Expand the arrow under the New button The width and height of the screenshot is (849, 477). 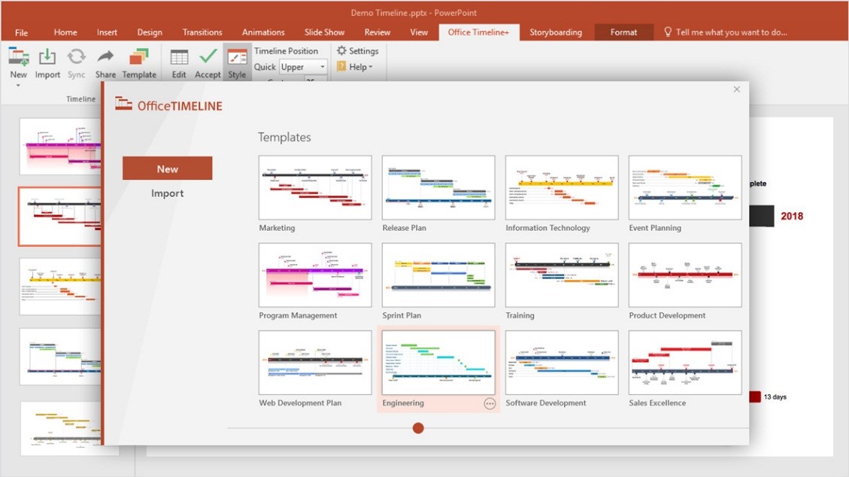pos(18,86)
